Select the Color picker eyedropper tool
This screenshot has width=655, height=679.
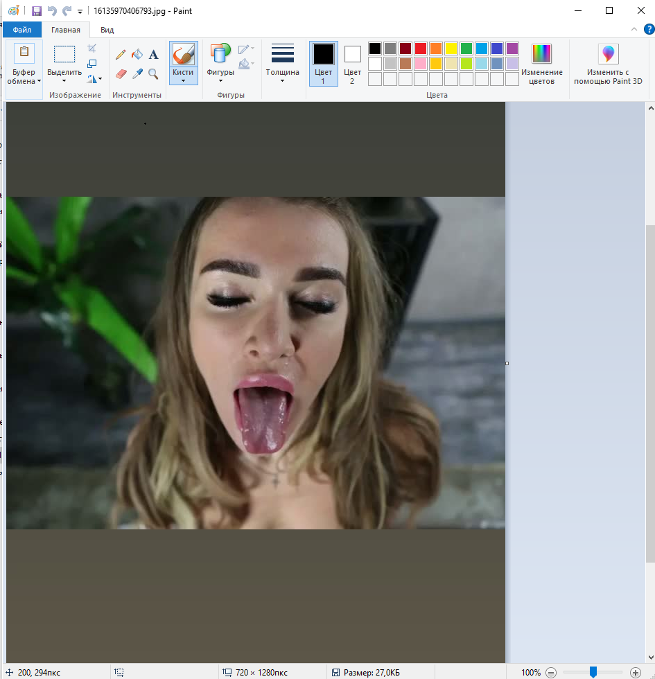click(137, 73)
